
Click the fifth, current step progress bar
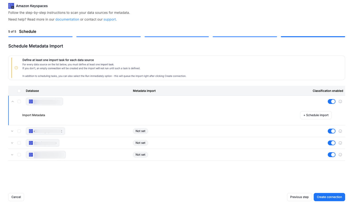(x=313, y=37)
